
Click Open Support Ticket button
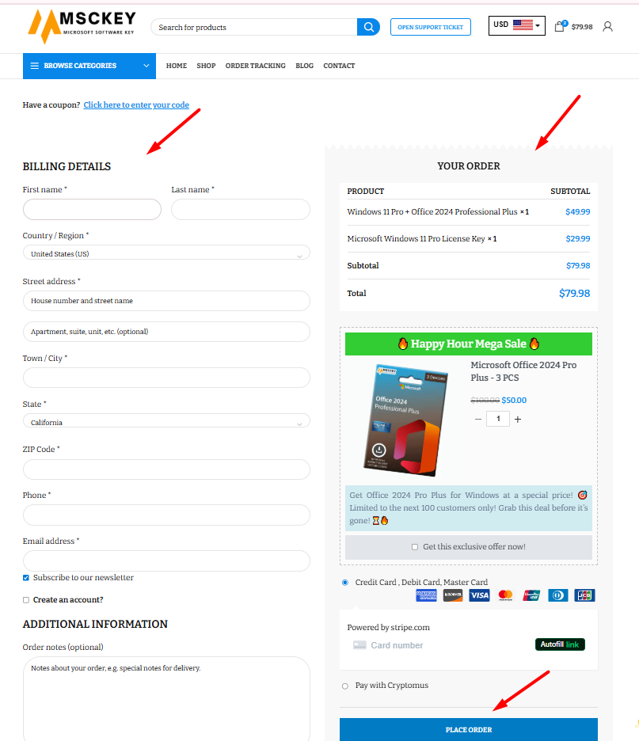click(431, 27)
